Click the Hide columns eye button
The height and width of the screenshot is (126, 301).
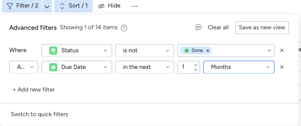109,6
